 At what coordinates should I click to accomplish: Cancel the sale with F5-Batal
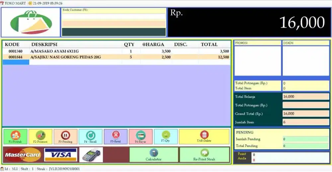tap(116, 137)
